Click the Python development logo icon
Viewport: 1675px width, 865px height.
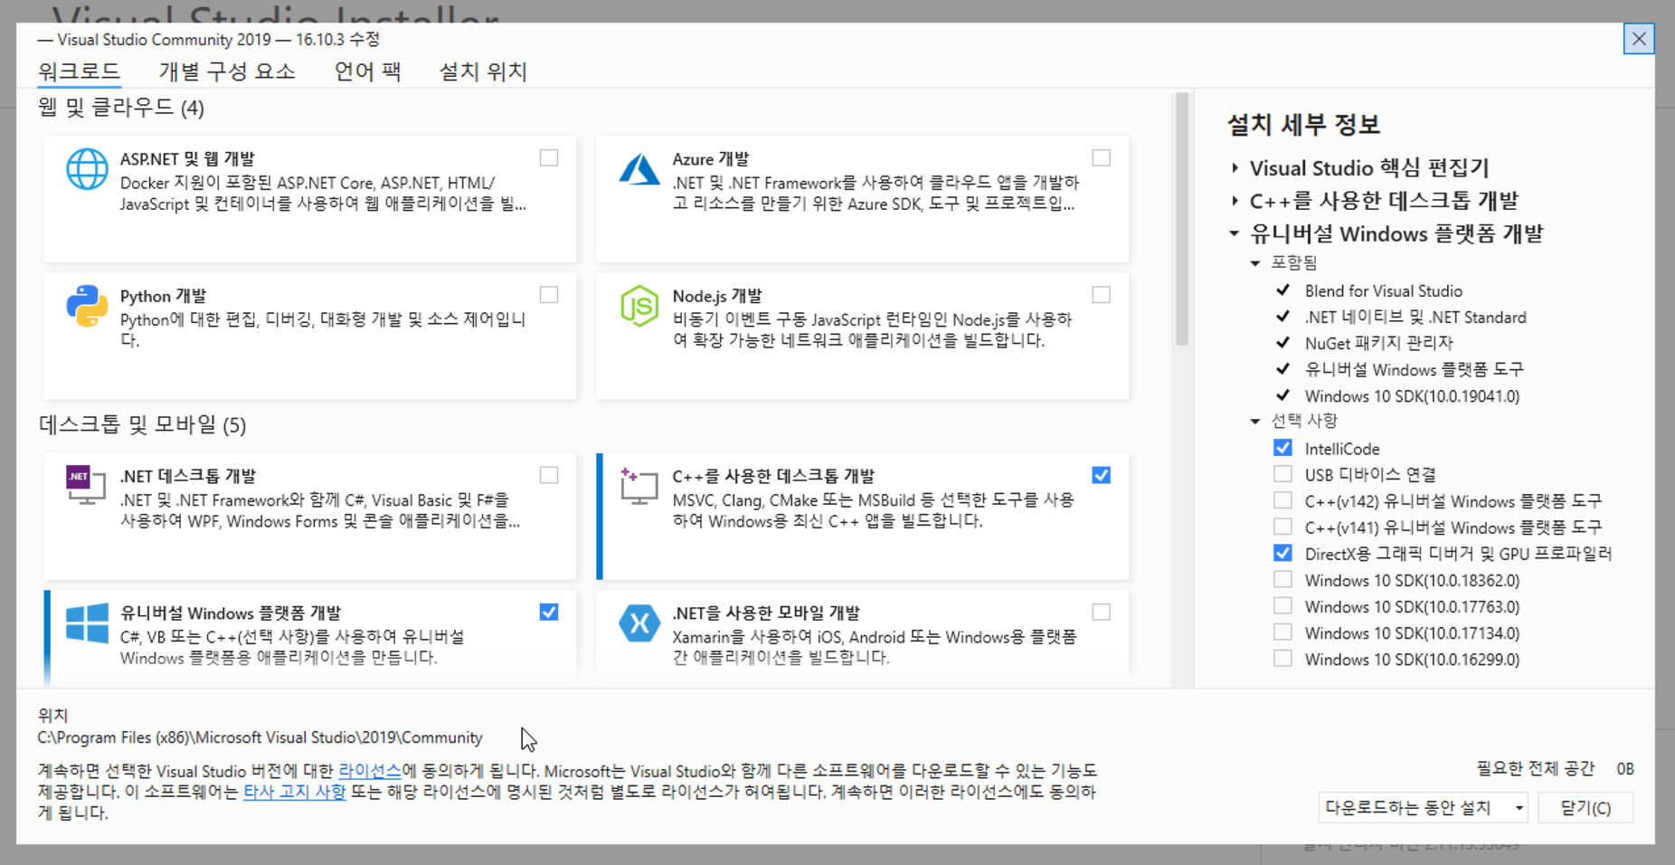coord(87,306)
